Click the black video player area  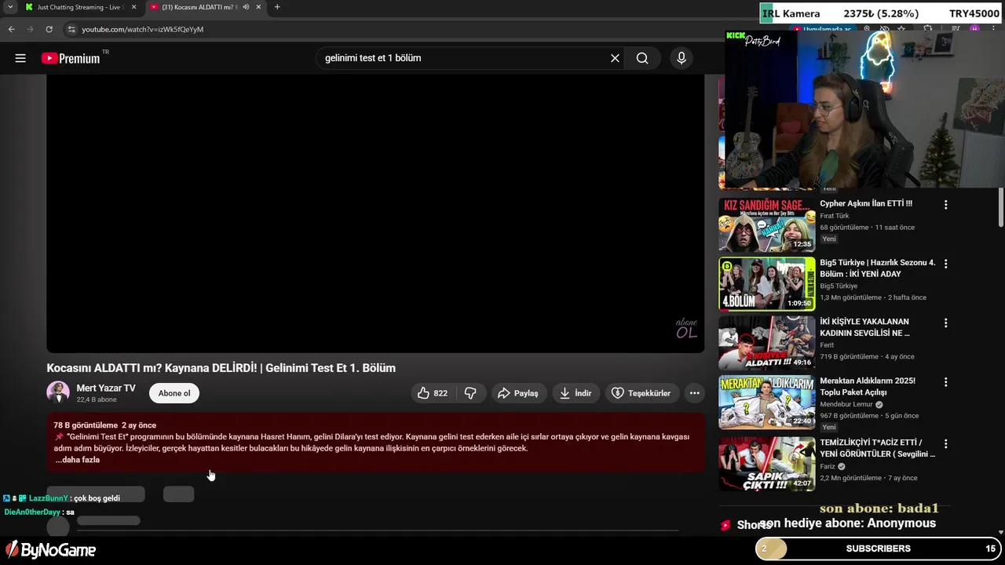(375, 213)
